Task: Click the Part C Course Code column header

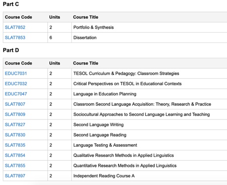Action: coord(19,17)
